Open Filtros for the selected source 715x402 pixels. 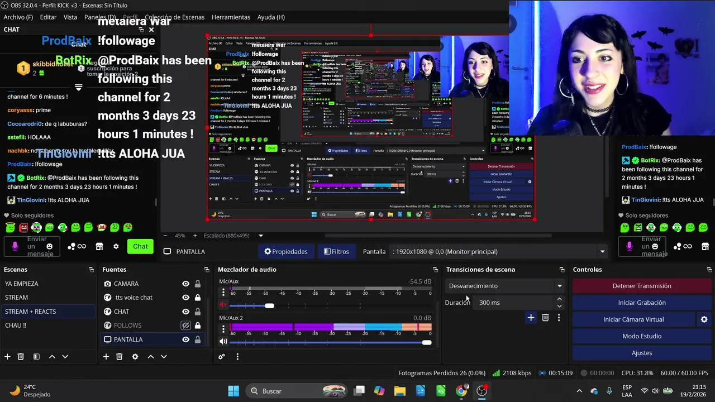tap(337, 252)
